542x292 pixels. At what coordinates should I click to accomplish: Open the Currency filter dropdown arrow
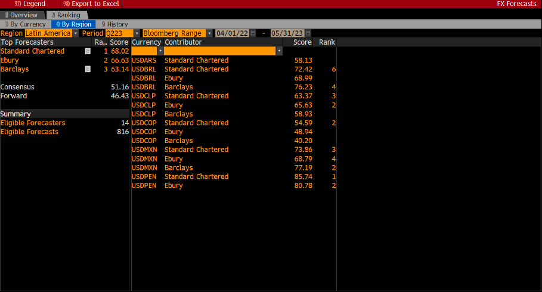160,51
